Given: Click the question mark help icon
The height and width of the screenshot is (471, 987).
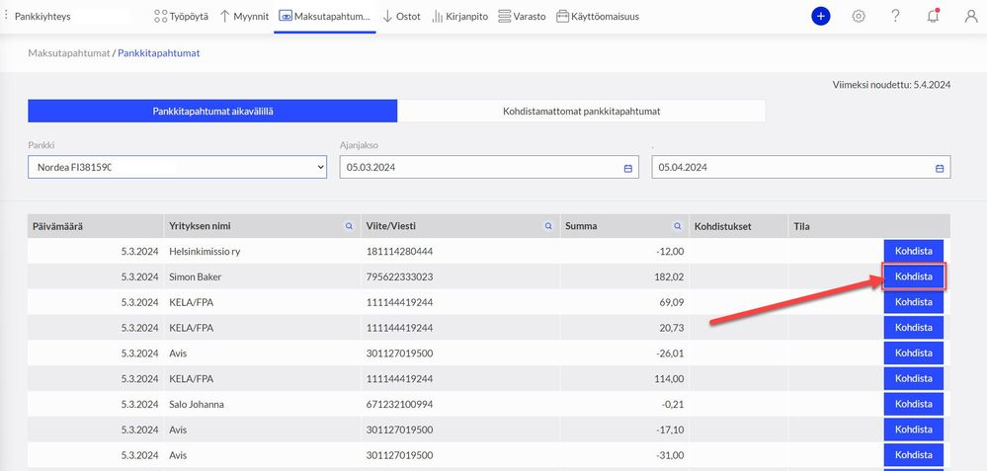Looking at the screenshot, I should pos(896,17).
